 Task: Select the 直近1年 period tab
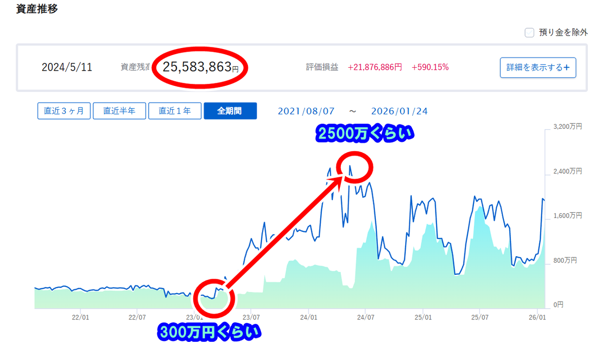175,111
